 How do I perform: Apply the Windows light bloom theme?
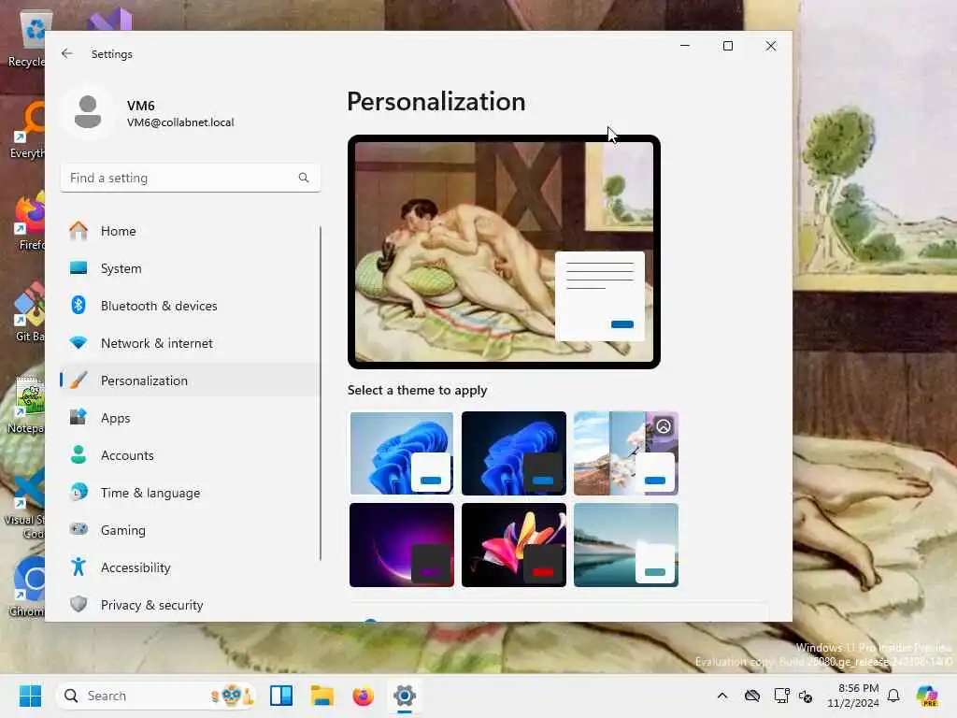point(402,453)
